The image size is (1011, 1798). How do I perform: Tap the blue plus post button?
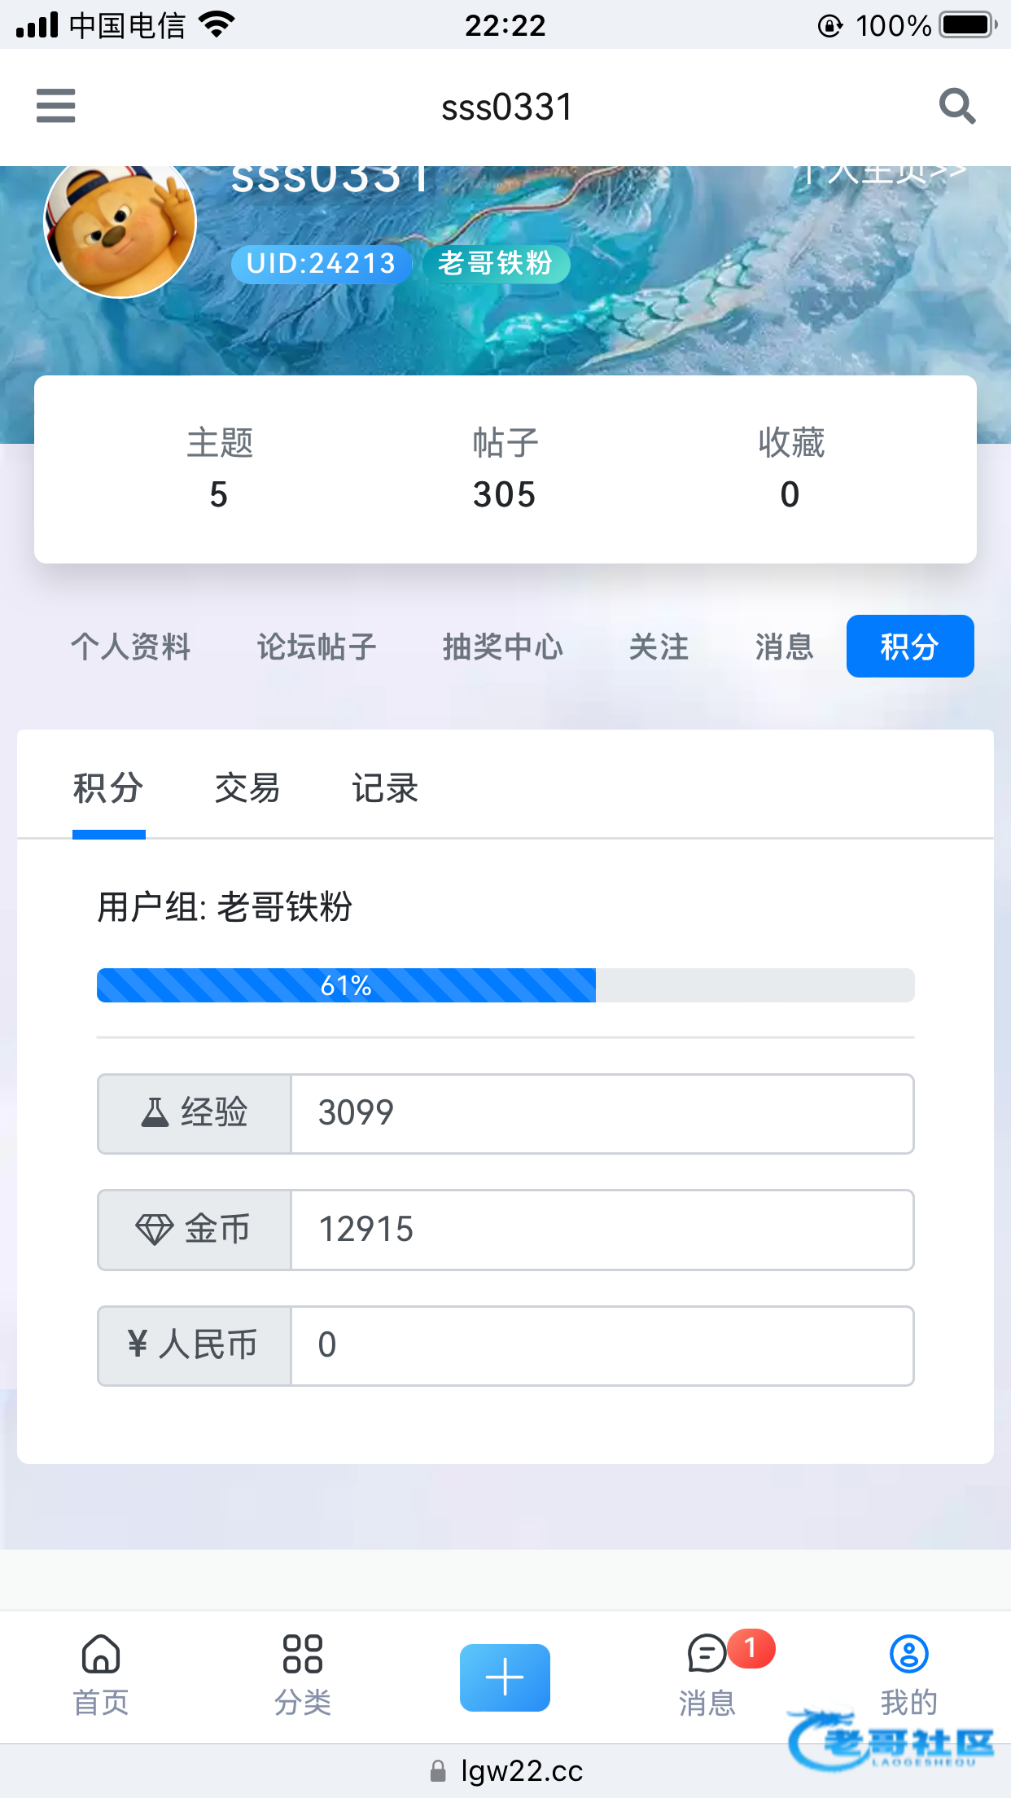pos(505,1677)
